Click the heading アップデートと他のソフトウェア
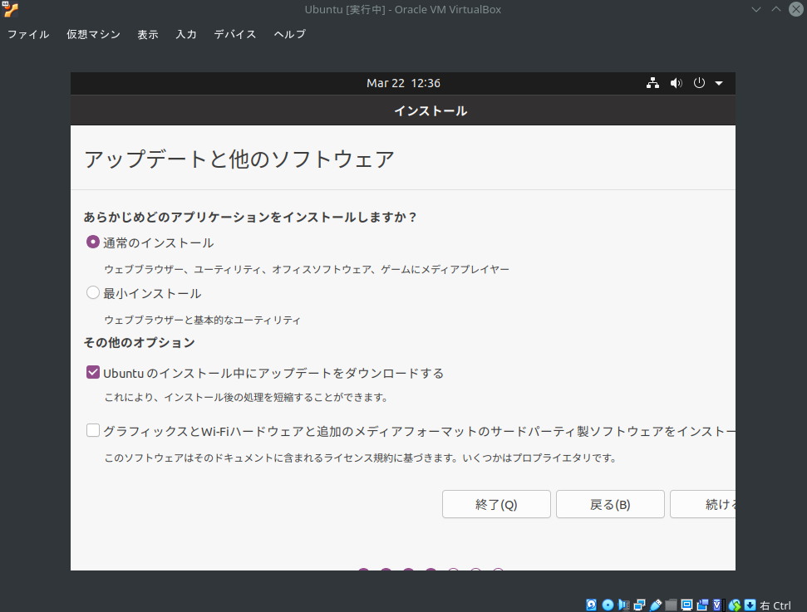 click(239, 159)
